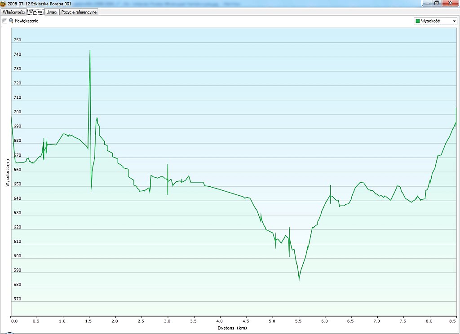Click the magnifier icon beside Powiększenie

11,21
